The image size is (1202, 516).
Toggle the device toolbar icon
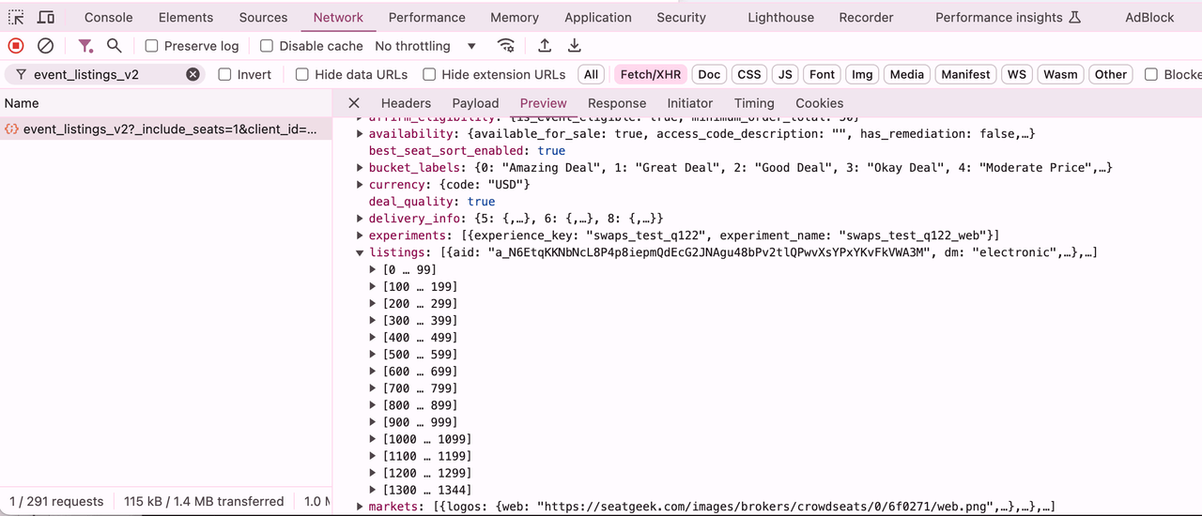tap(46, 18)
